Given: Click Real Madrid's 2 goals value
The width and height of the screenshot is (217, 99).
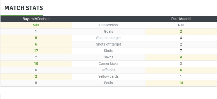Looking at the screenshot, I should (181, 31).
